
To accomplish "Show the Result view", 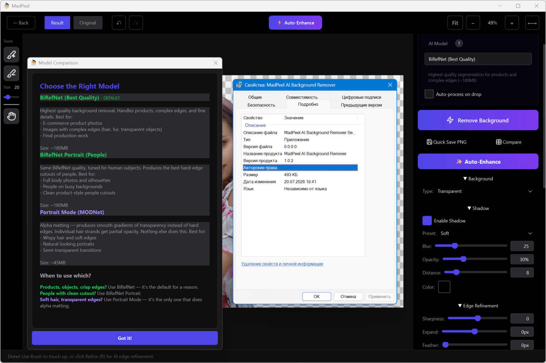I will point(57,23).
